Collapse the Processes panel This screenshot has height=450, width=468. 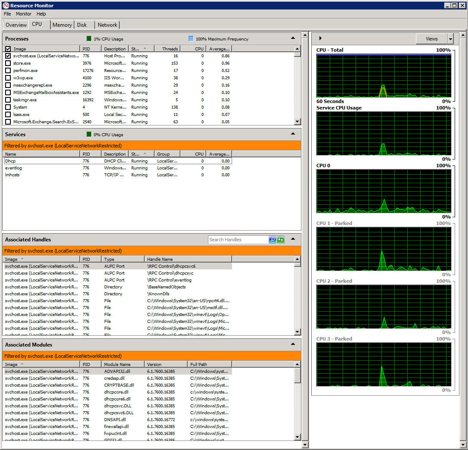(x=293, y=38)
